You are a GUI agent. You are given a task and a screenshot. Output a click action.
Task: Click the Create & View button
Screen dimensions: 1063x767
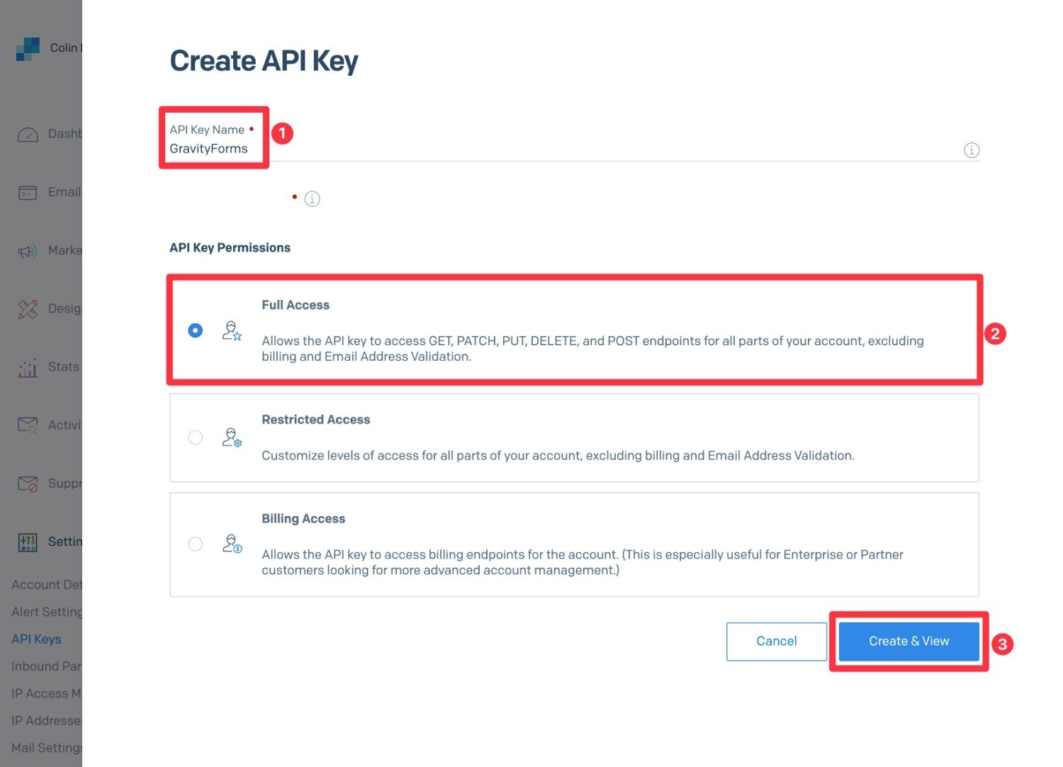[x=909, y=642]
